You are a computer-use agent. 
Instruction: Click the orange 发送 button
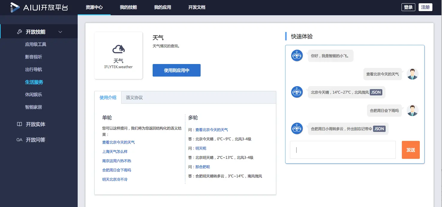tap(411, 150)
